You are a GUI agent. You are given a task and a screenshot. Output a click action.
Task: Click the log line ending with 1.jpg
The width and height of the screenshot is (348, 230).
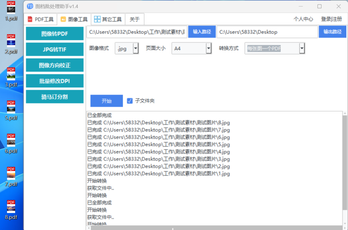pyautogui.click(x=159, y=173)
